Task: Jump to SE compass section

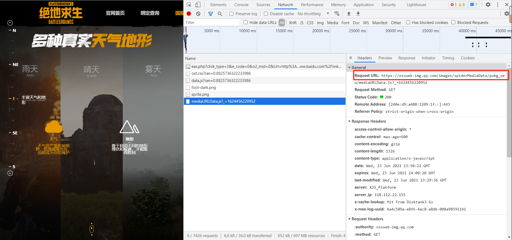Action: pyautogui.click(x=15, y=133)
